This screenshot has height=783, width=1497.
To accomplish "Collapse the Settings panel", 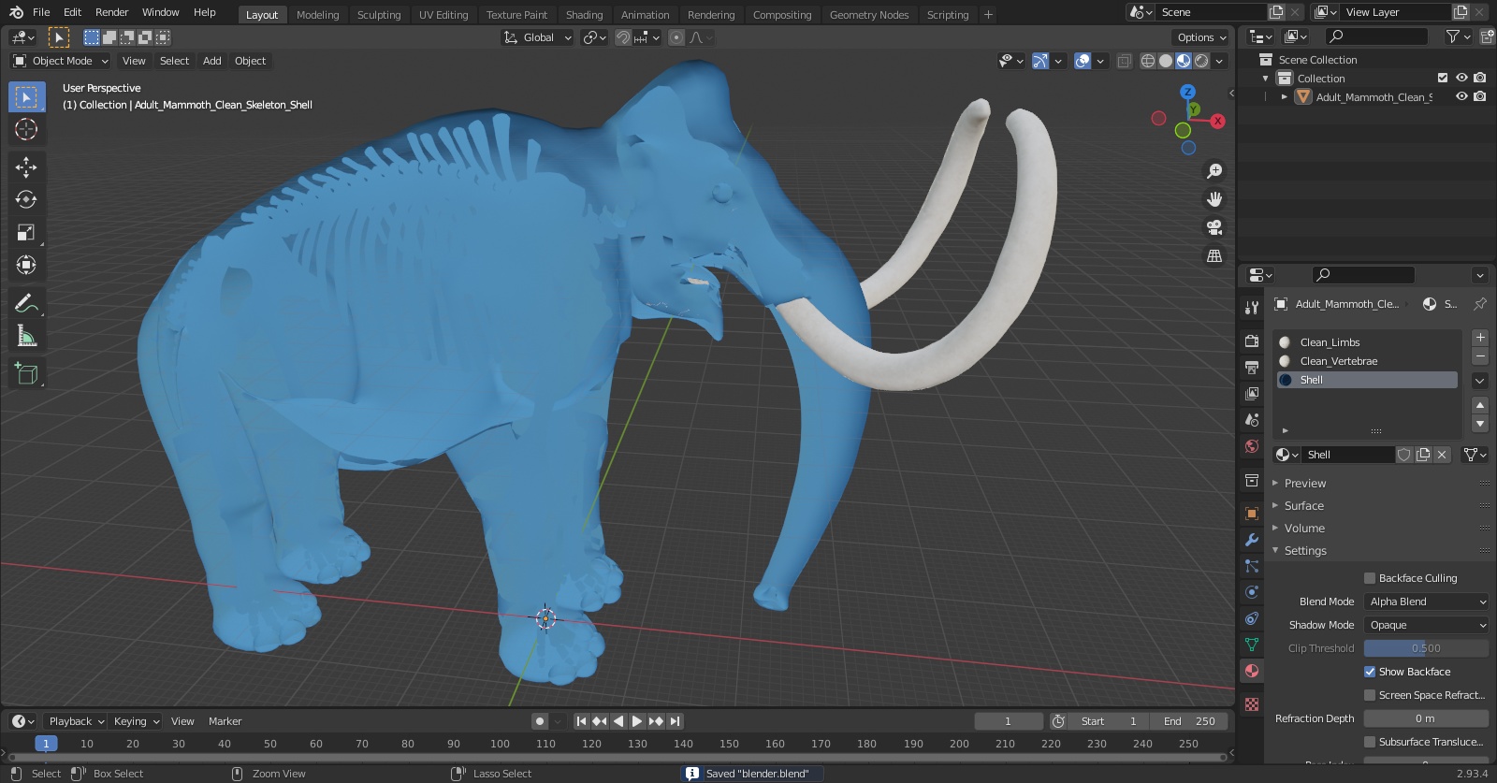I will click(1305, 551).
